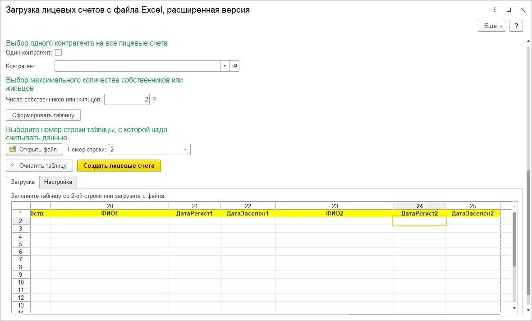The height and width of the screenshot is (321, 532).
Task: Select row header 3
Action: pyautogui.click(x=21, y=229)
